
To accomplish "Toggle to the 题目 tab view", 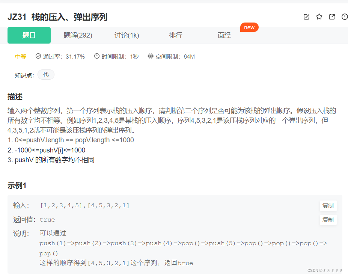I will pos(29,35).
